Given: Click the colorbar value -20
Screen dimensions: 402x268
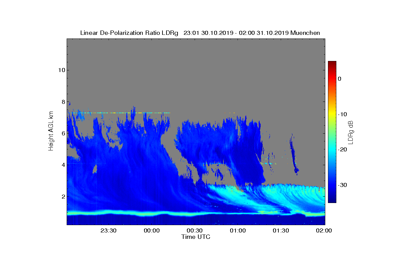Looking at the screenshot, I should coord(342,150).
